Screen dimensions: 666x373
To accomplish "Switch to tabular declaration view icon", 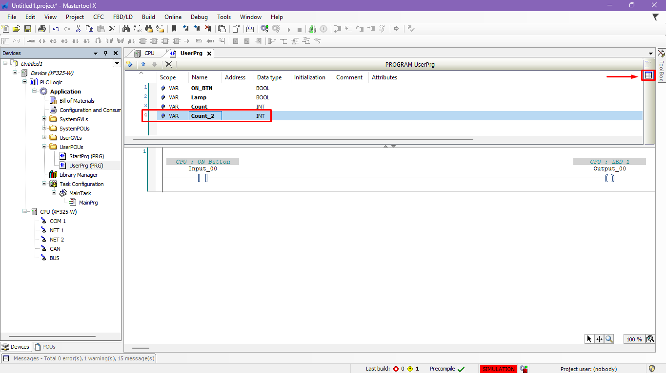I will 648,75.
